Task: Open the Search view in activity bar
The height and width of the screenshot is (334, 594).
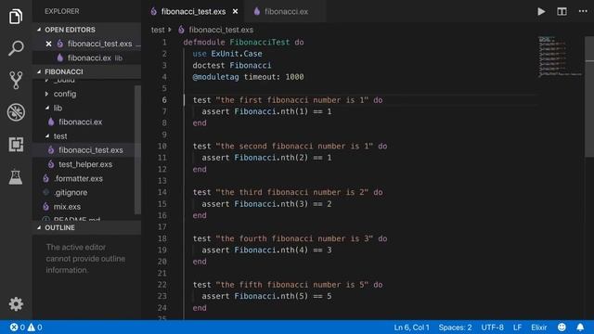Action: pyautogui.click(x=16, y=48)
